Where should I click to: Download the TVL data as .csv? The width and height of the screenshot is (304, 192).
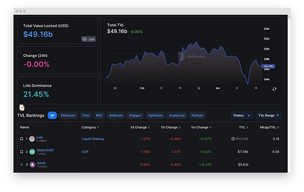tap(88, 39)
